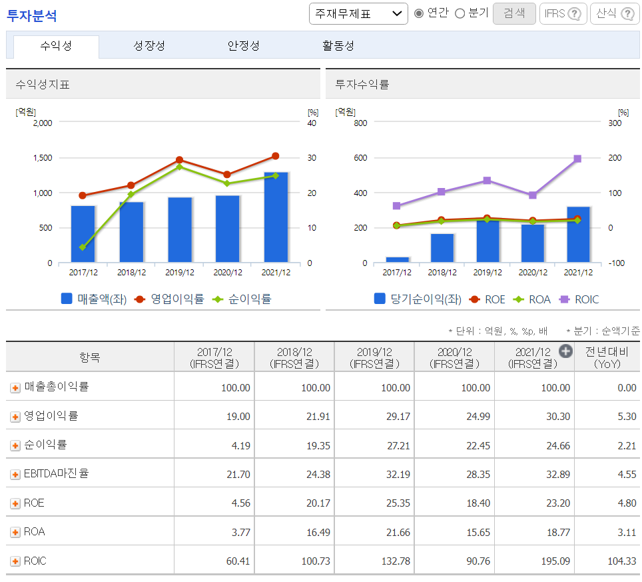Click the 2018/12 (IFRS연결) column header

click(294, 357)
